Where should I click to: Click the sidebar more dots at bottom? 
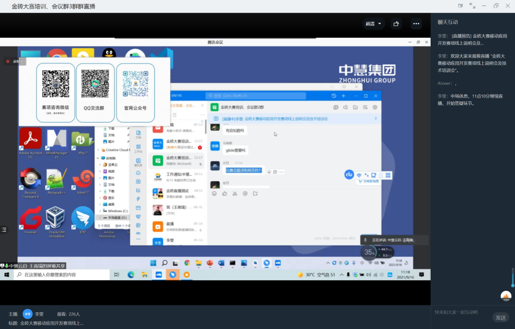click(138, 239)
